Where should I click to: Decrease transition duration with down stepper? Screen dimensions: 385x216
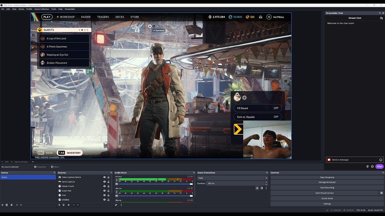click(x=266, y=184)
